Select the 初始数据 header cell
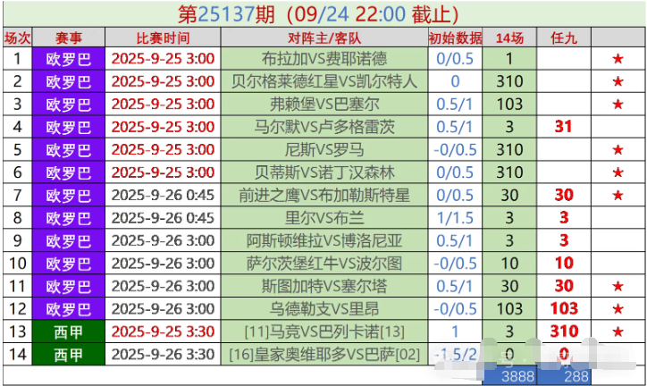Image resolution: width=647 pixels, height=386 pixels. [x=455, y=38]
